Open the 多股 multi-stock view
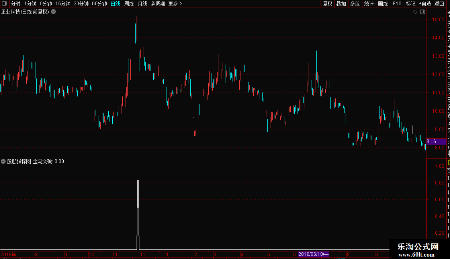The height and width of the screenshot is (259, 450). [x=355, y=4]
